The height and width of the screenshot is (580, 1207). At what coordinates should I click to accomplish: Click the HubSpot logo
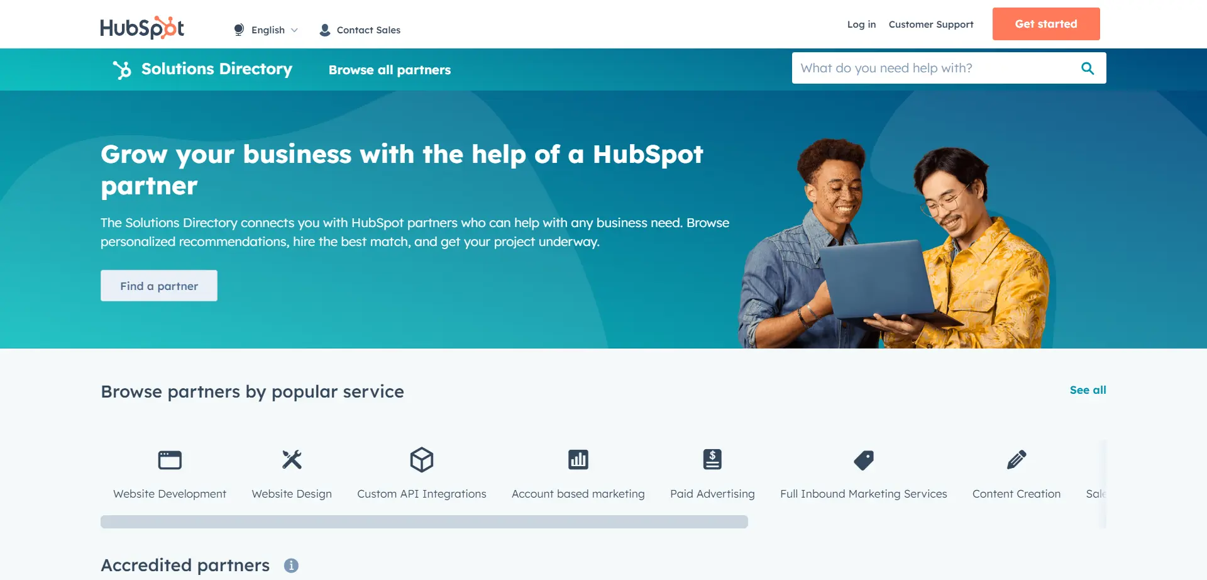[x=142, y=28]
